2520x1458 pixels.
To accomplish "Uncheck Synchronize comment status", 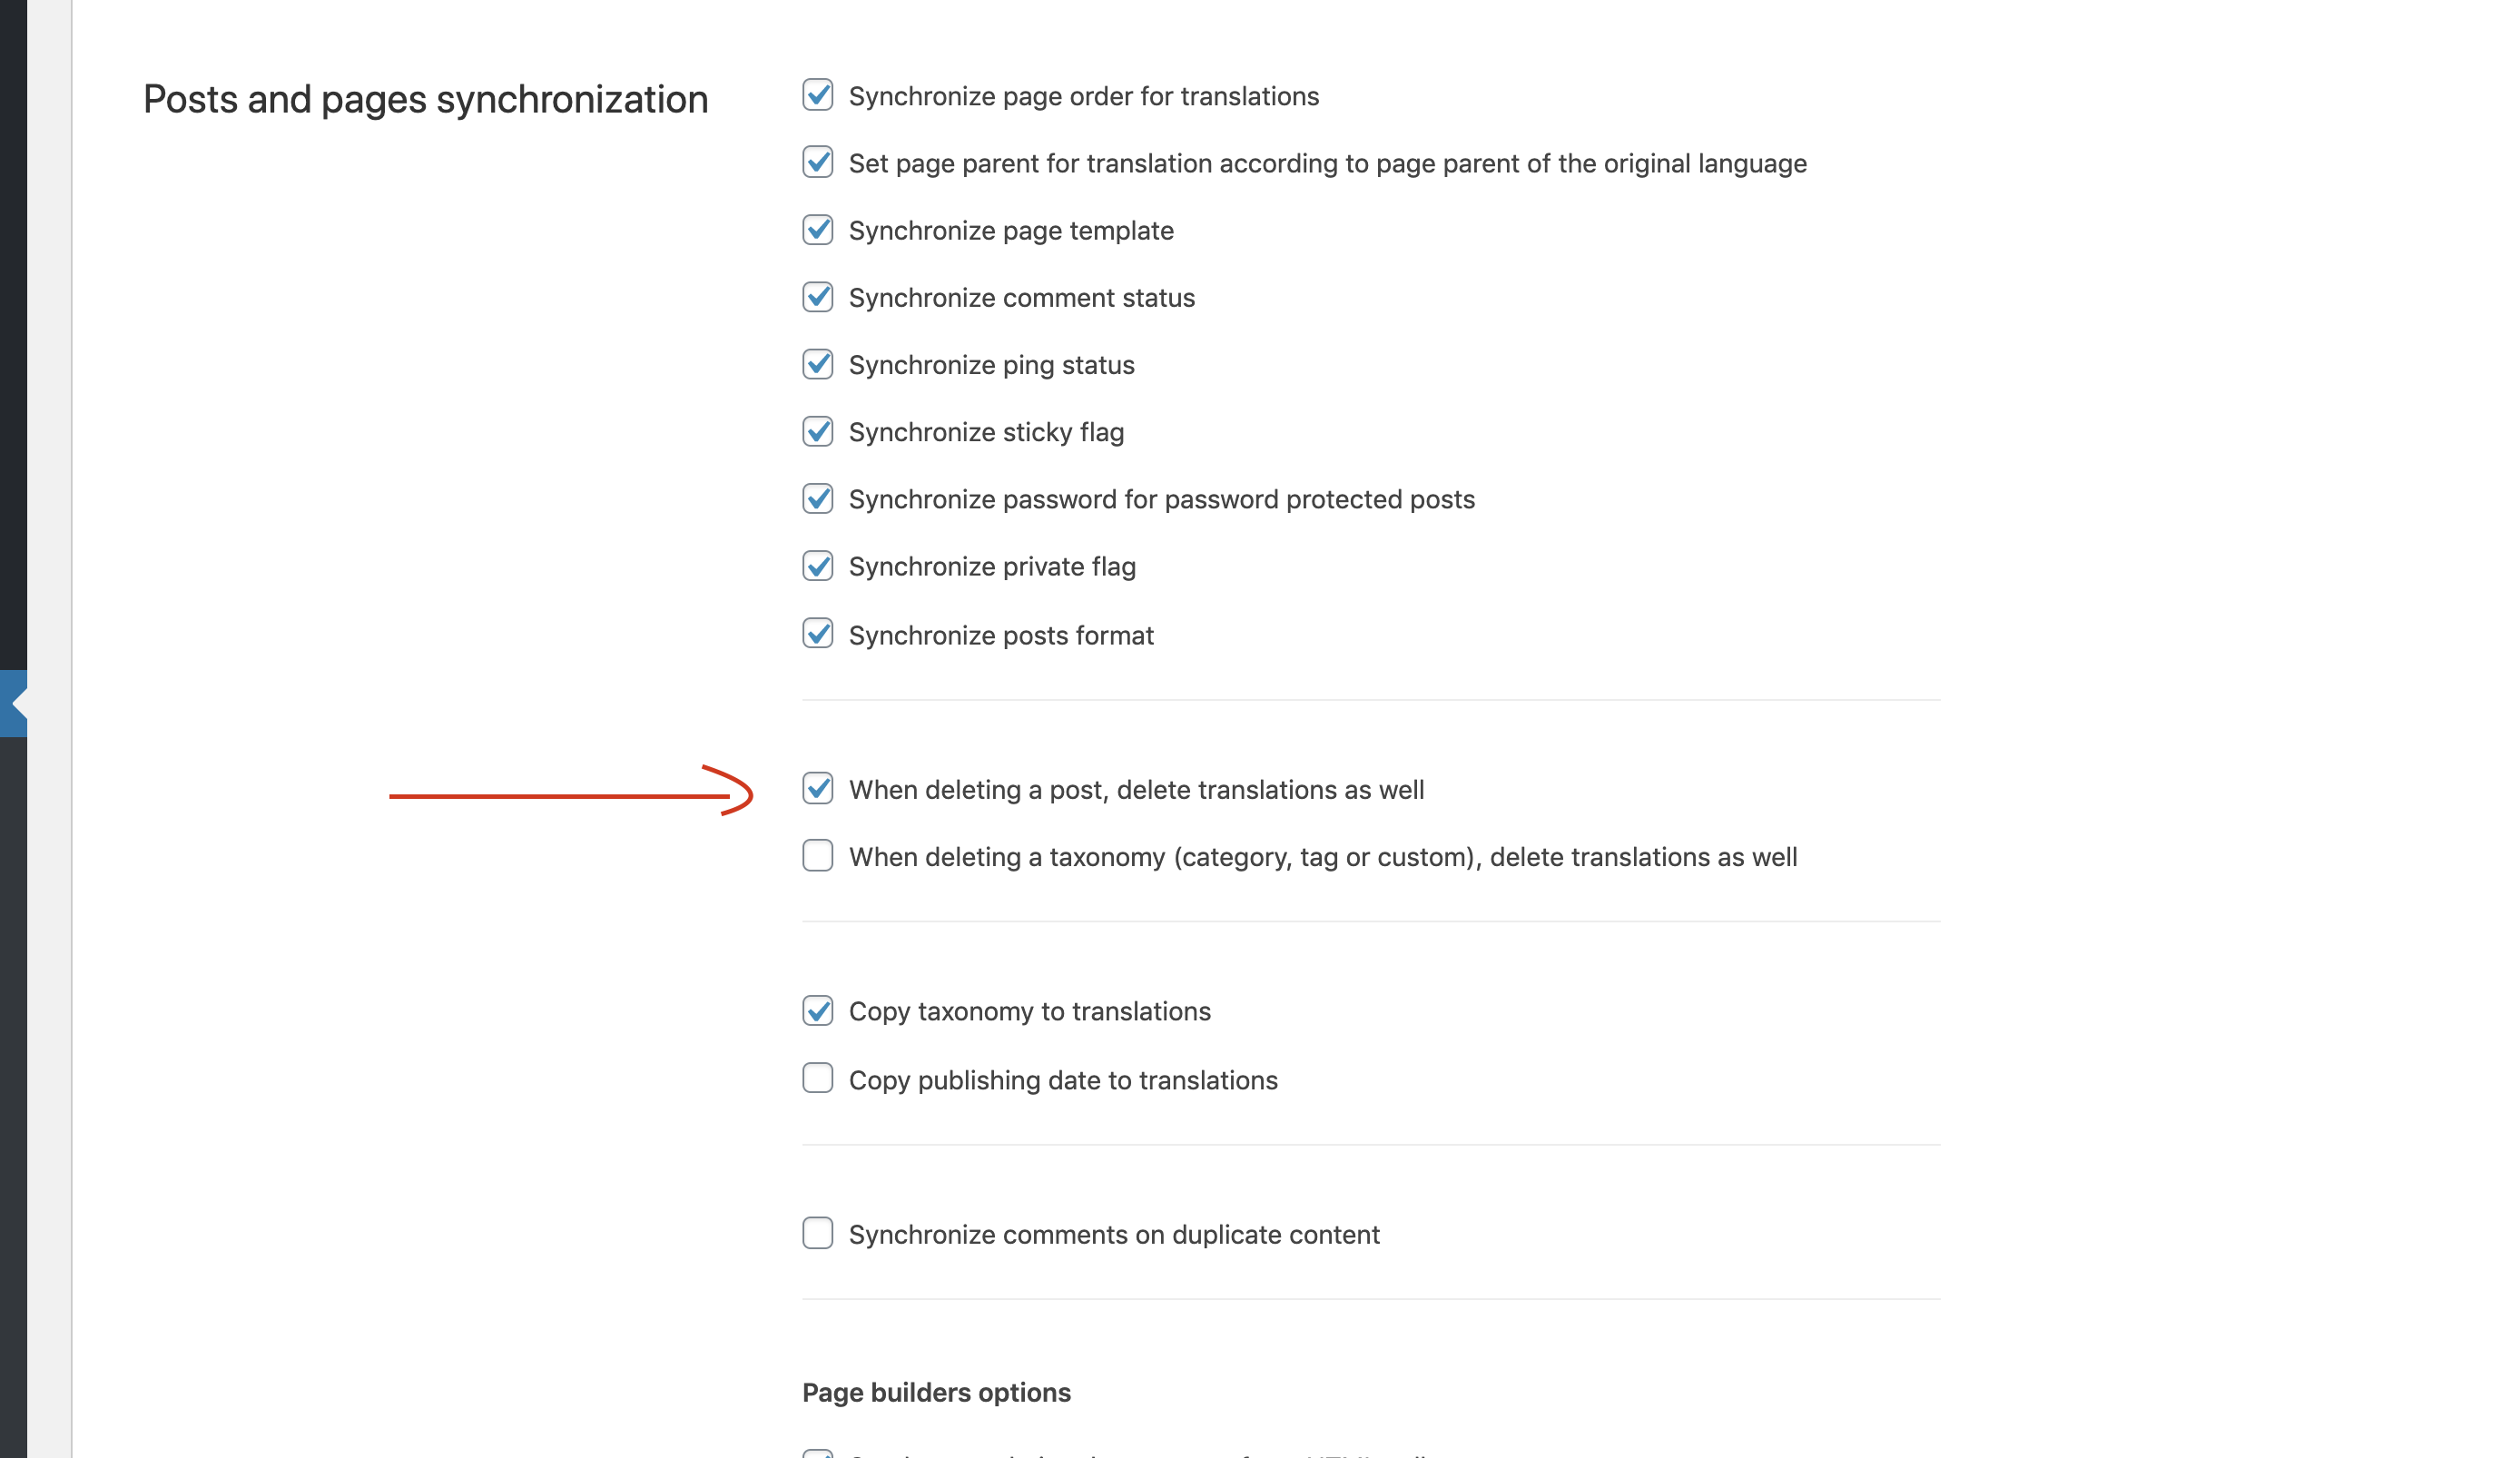I will 817,297.
